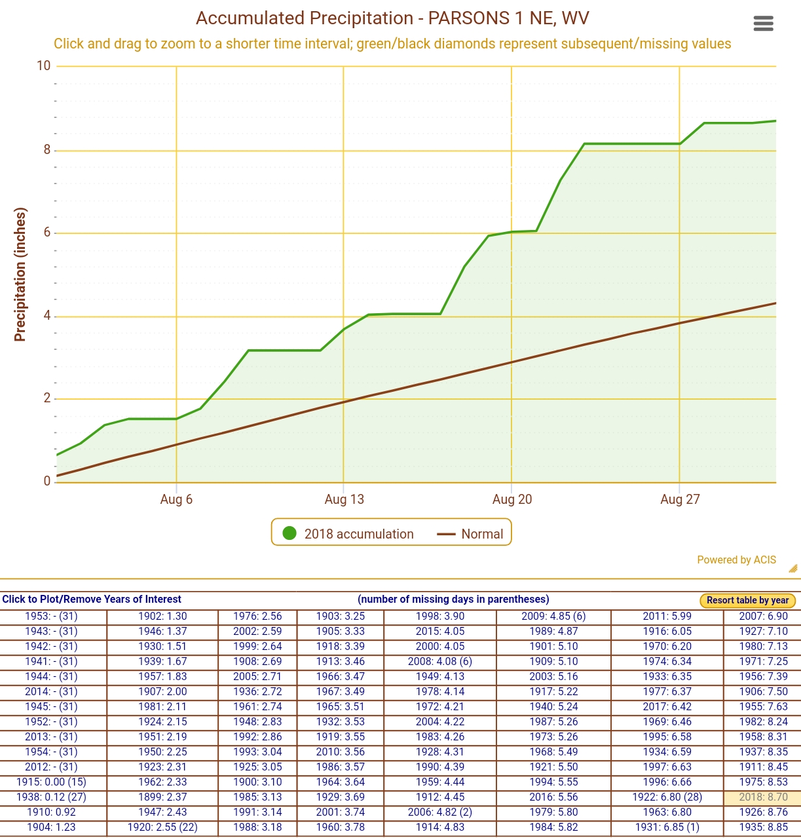Click year 1976: 2.56 entry
This screenshot has width=801, height=838.
click(x=257, y=617)
